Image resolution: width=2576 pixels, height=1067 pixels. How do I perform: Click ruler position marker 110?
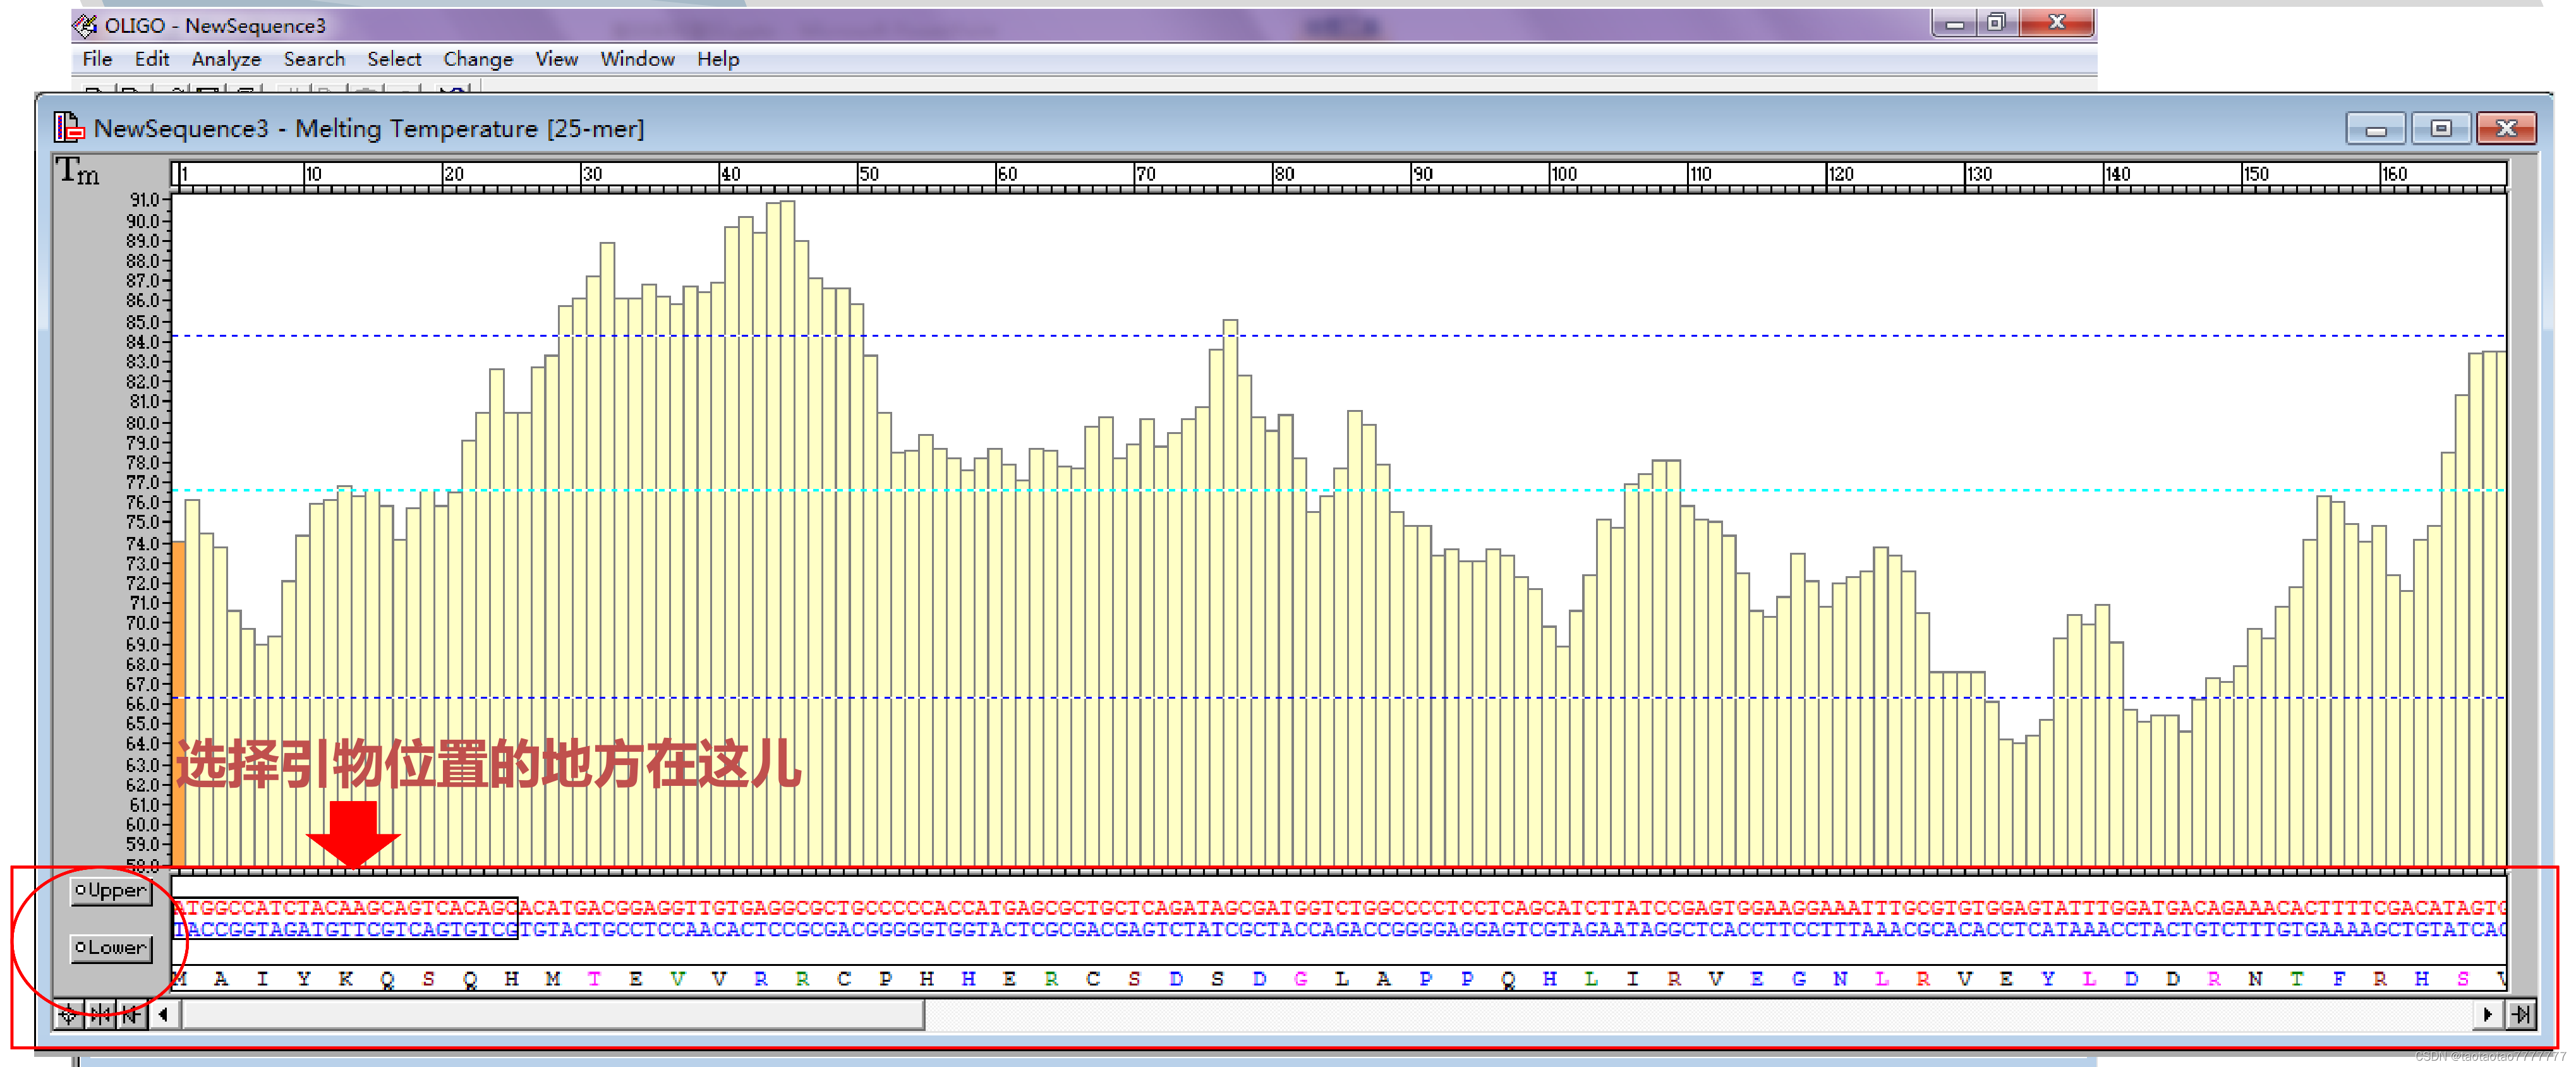[x=1701, y=174]
